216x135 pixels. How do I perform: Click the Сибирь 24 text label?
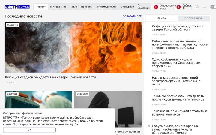187,7
